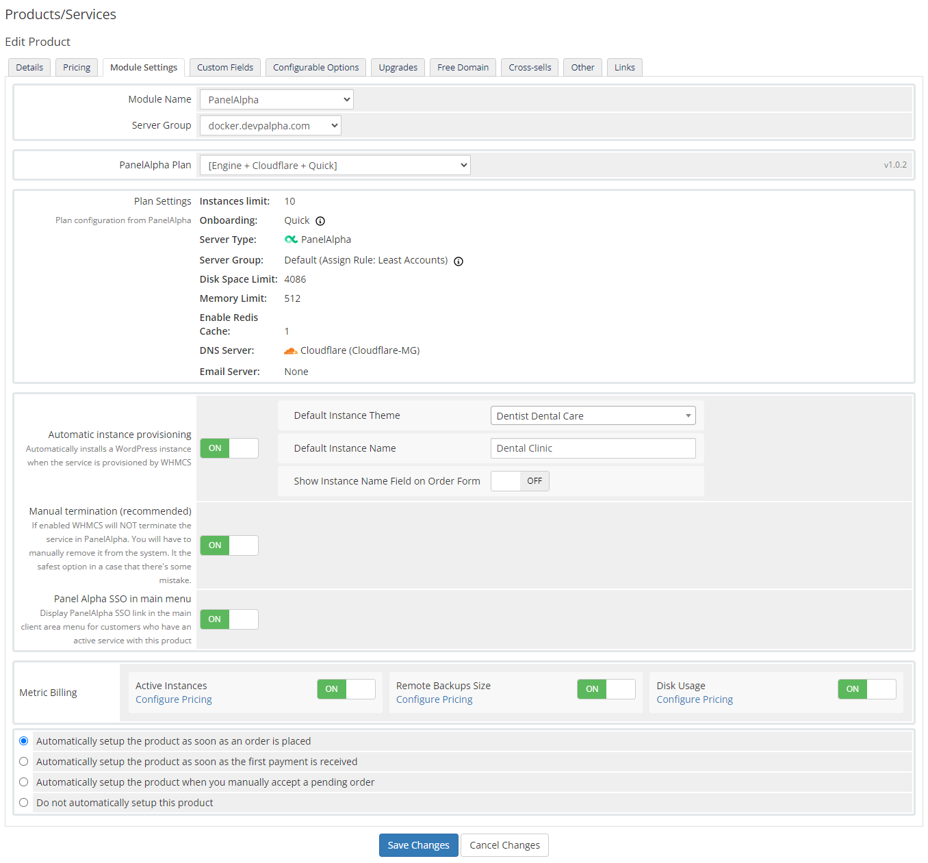Enable Show Instance Name Field on Order Form

point(519,480)
